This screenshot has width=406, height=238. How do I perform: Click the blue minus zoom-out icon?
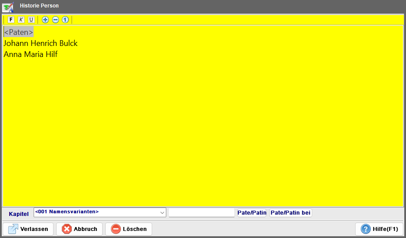click(55, 20)
